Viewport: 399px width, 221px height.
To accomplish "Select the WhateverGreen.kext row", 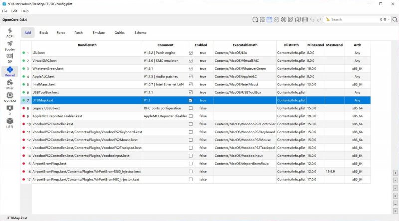I will coord(75,68).
